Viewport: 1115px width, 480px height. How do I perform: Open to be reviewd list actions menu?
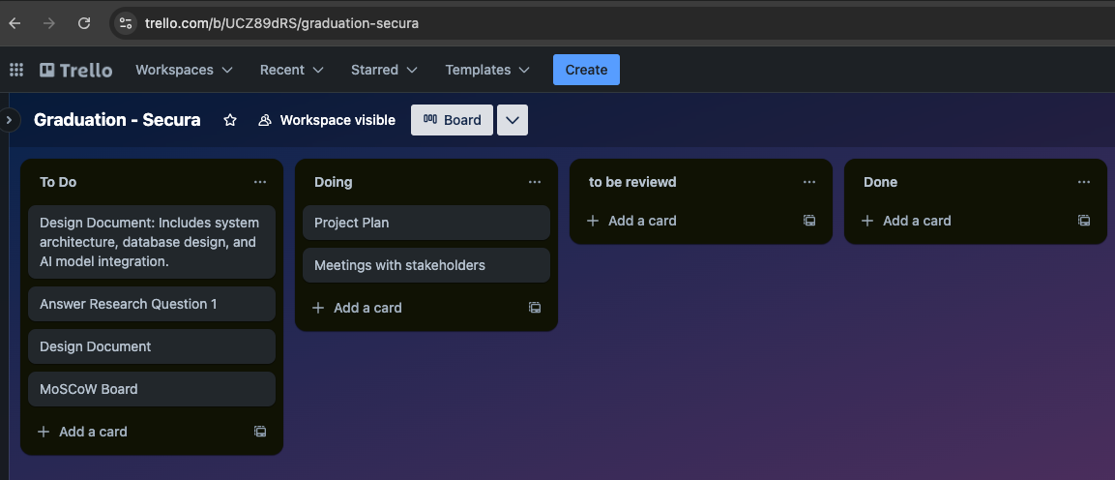[809, 182]
